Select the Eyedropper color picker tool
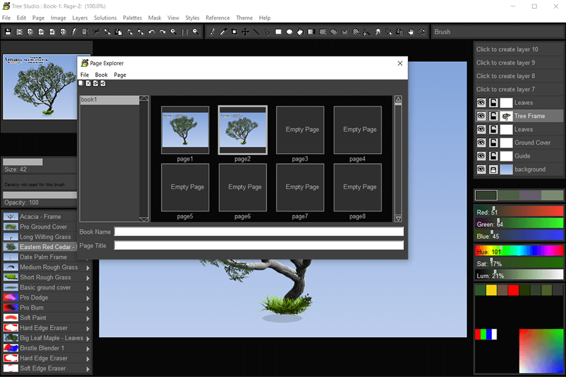 pyautogui.click(x=223, y=32)
